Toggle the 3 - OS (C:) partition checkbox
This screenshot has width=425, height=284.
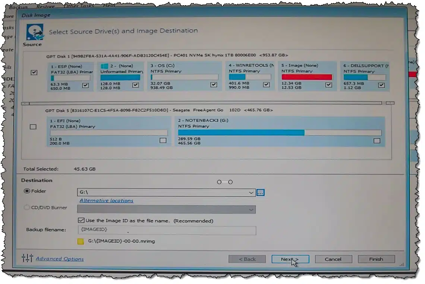tap(214, 85)
